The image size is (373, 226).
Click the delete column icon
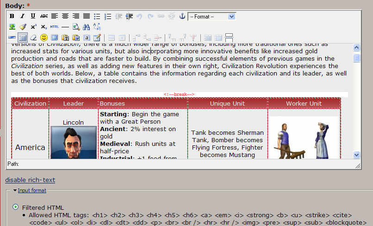coord(193,38)
